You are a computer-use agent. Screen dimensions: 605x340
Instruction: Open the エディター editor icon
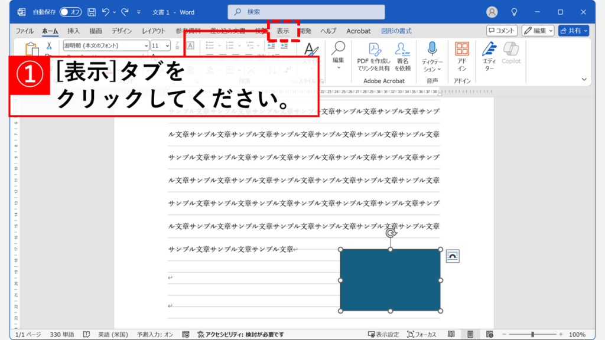(489, 49)
